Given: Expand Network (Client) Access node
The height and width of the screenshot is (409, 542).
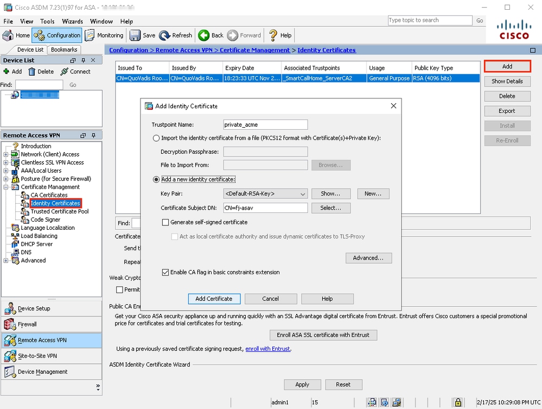Looking at the screenshot, I should [x=6, y=154].
